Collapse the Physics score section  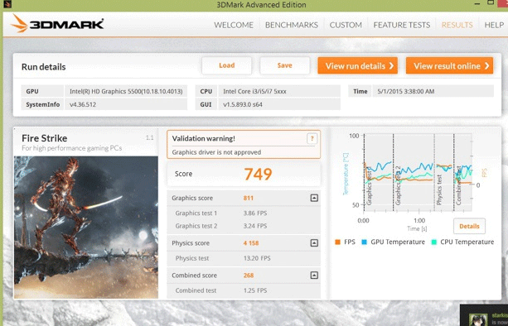click(314, 243)
